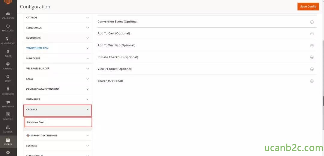Expand the CATALOG section chevron
This screenshot has height=156, width=324.
click(87, 18)
